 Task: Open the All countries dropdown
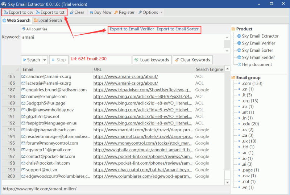[x=64, y=29]
